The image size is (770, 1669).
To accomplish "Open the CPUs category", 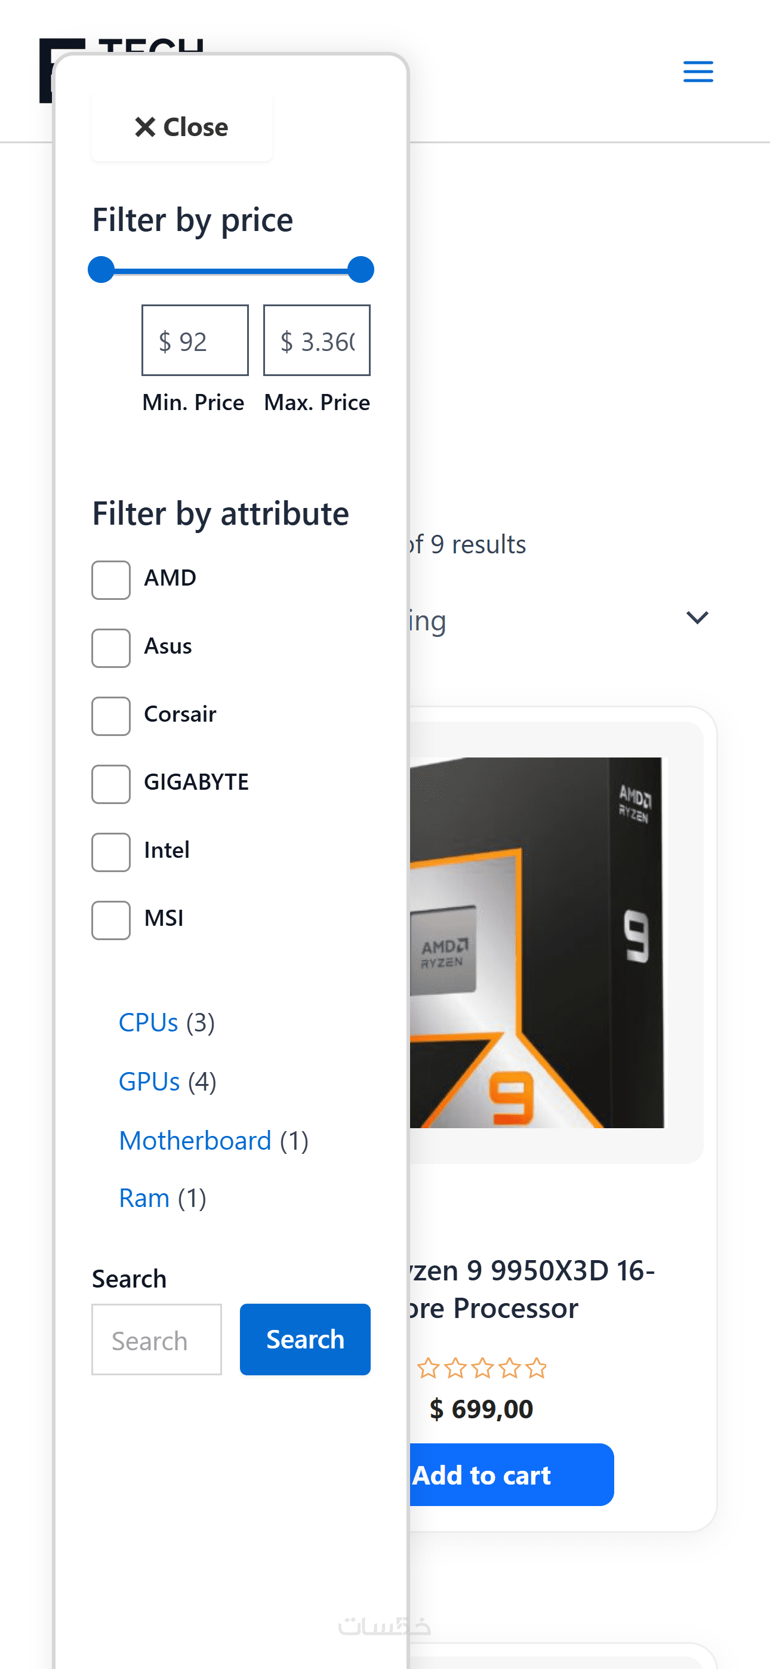I will [x=149, y=1023].
